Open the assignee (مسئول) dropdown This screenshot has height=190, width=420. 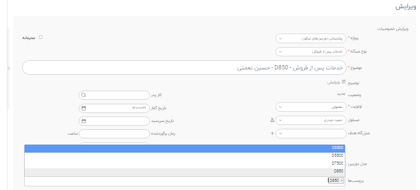click(x=311, y=120)
